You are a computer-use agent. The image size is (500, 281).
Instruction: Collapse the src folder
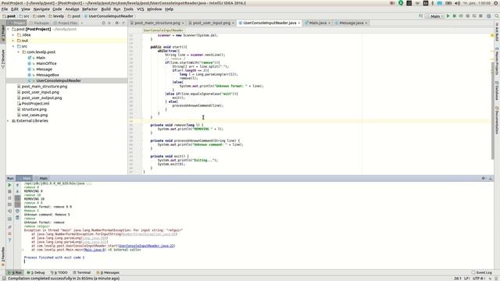13,46
